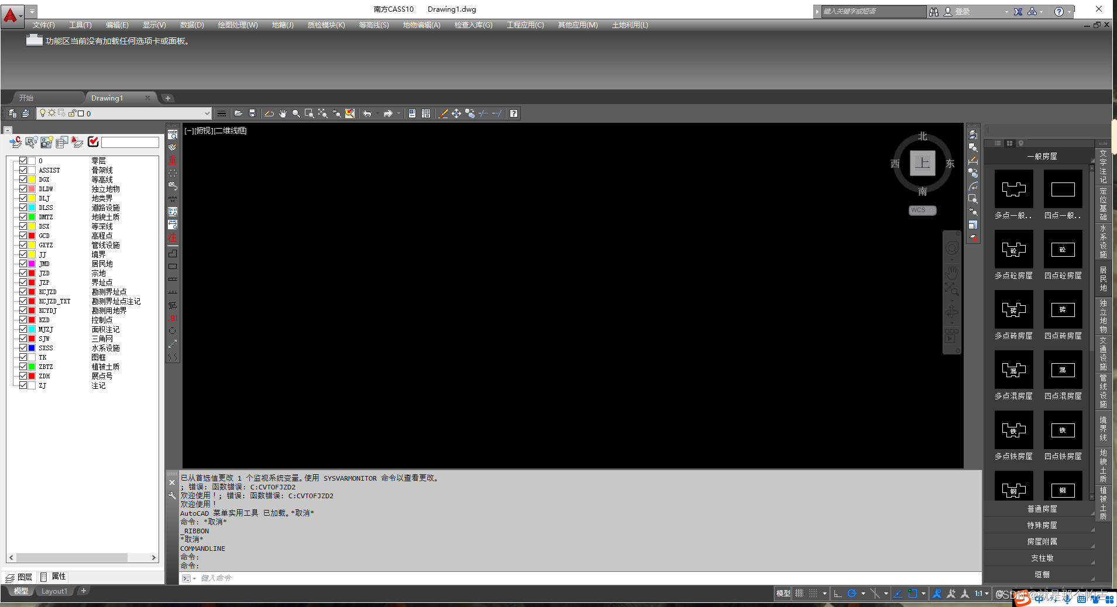The image size is (1117, 607).
Task: Switch to the Layout1 tab
Action: 54,591
